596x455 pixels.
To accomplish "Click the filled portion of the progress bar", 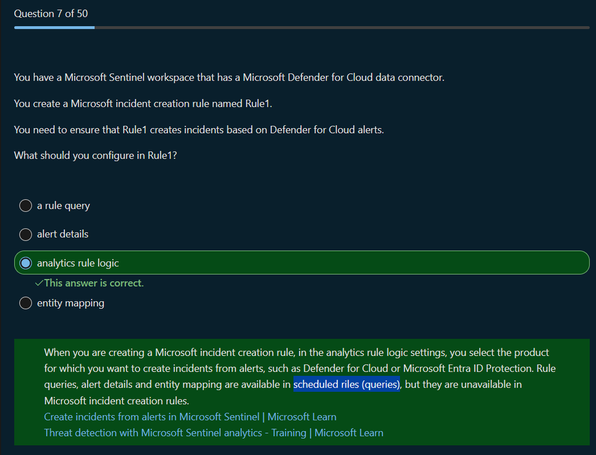I will pos(54,27).
